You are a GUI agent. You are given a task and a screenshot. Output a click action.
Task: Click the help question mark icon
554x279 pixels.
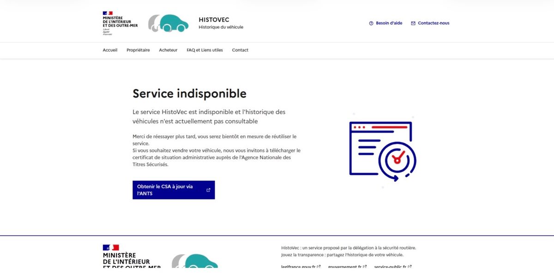[x=371, y=23]
